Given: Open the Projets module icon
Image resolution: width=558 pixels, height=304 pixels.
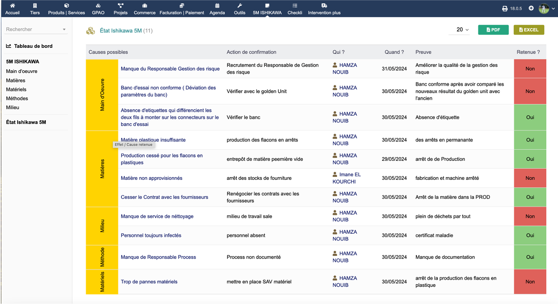Looking at the screenshot, I should pos(120,6).
